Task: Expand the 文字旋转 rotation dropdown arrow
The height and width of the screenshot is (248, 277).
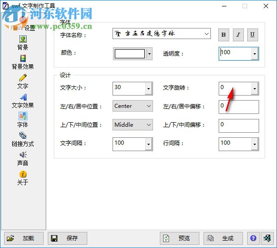Action: tap(254, 89)
